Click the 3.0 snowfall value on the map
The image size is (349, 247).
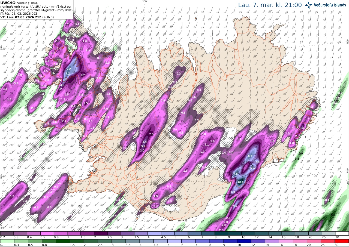click(142, 150)
